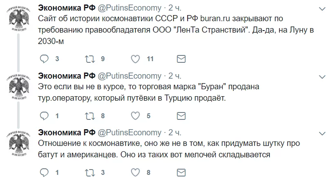Open the third tweet's dropdown chevron
Viewport: 332px width, 183px height.
pyautogui.click(x=322, y=134)
